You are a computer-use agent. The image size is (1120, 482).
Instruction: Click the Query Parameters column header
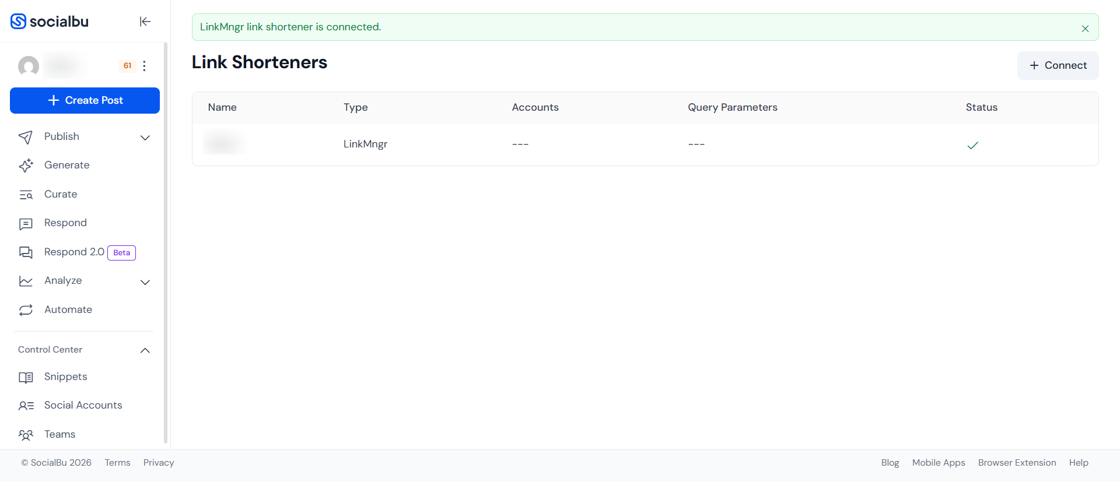coord(733,107)
